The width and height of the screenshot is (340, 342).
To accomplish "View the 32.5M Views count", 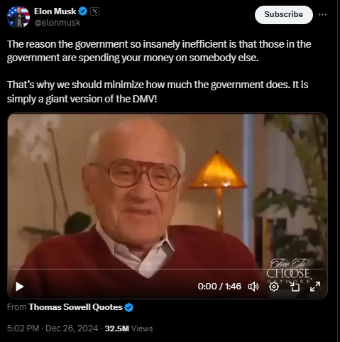I will click(128, 328).
